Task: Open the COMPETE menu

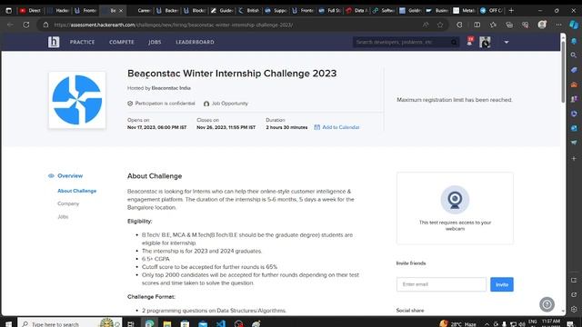Action: click(121, 42)
